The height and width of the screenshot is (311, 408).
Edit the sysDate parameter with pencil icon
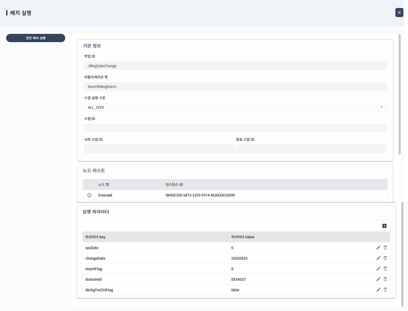point(378,248)
